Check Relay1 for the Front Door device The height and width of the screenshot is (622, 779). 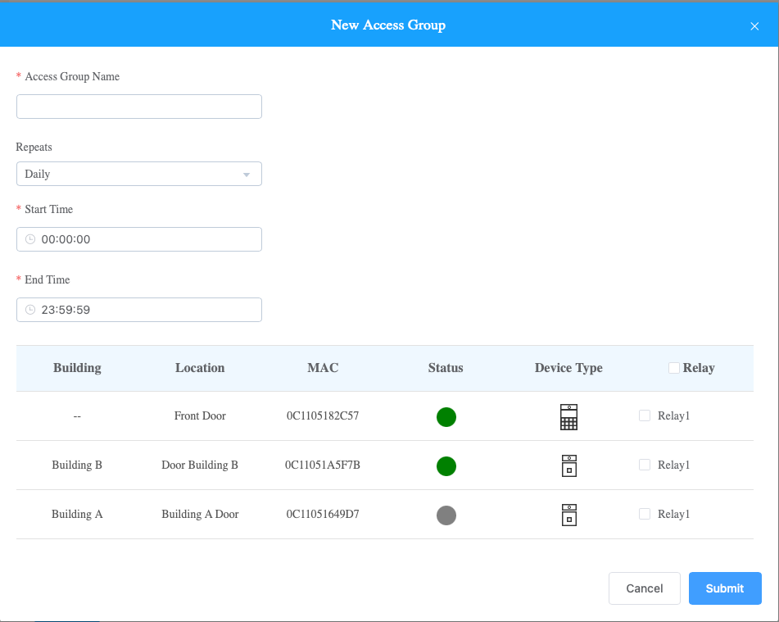pos(645,415)
